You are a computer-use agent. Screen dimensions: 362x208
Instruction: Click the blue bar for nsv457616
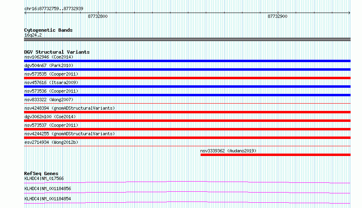[x=187, y=87]
